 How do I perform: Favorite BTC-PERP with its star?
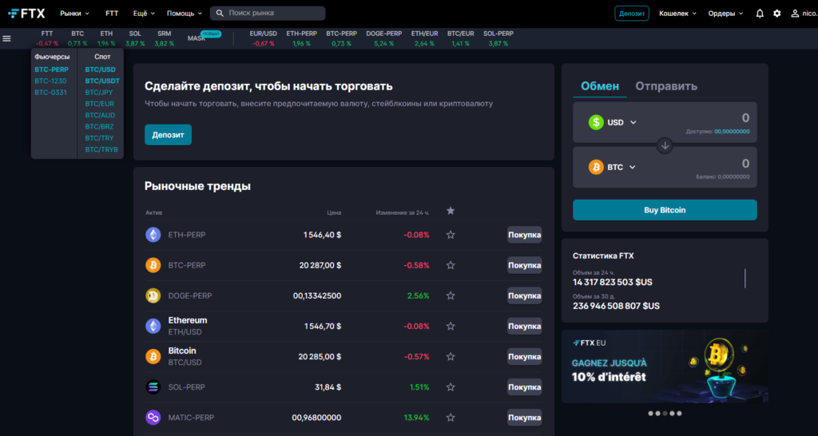451,265
